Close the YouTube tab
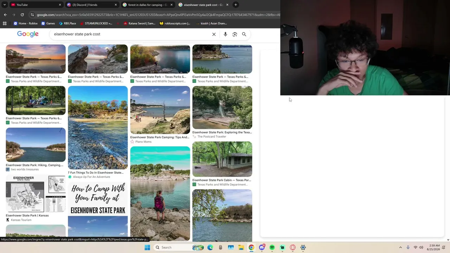Image resolution: width=450 pixels, height=253 pixels. pos(60,5)
